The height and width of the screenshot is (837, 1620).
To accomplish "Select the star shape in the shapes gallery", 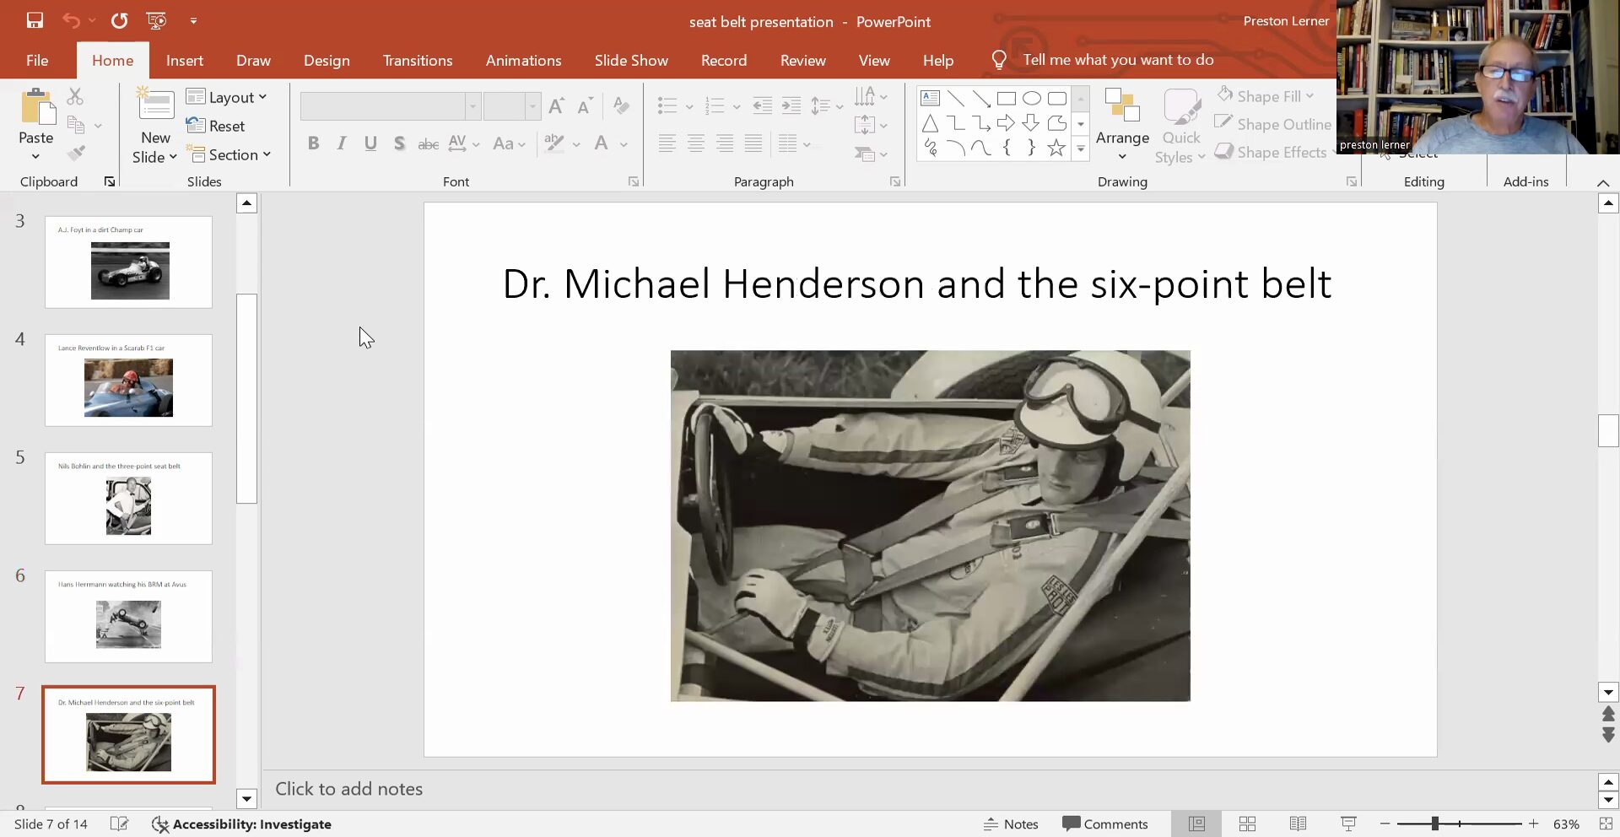I will click(x=1056, y=148).
